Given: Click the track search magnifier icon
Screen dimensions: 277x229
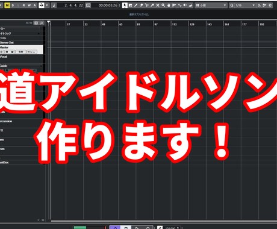Looking at the screenshot, I should pos(42,23).
